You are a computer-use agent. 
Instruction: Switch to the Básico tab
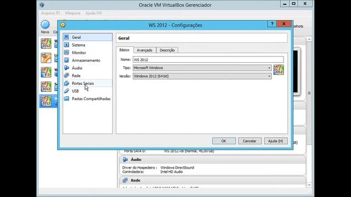click(124, 50)
